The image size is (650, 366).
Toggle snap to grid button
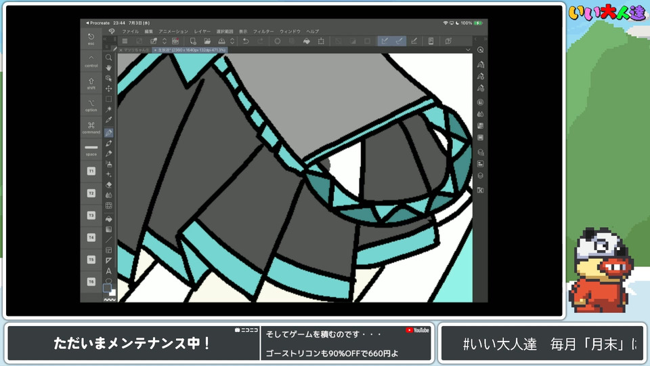[x=414, y=41]
